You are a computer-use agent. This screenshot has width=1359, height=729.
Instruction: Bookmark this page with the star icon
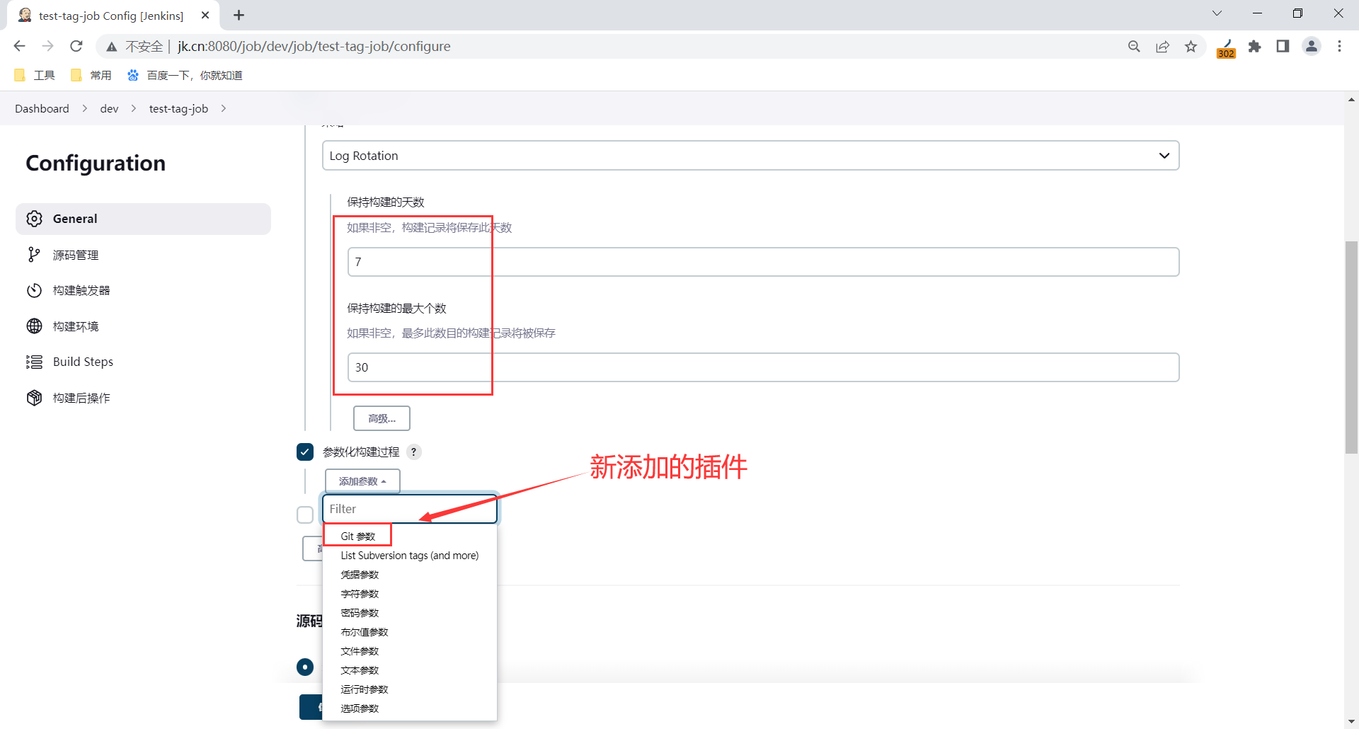1191,46
